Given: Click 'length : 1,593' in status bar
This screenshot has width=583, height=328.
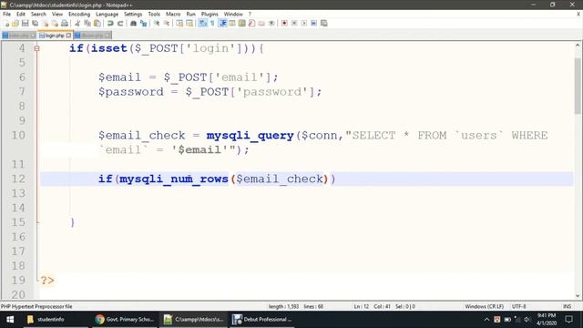Looking at the screenshot, I should point(283,306).
